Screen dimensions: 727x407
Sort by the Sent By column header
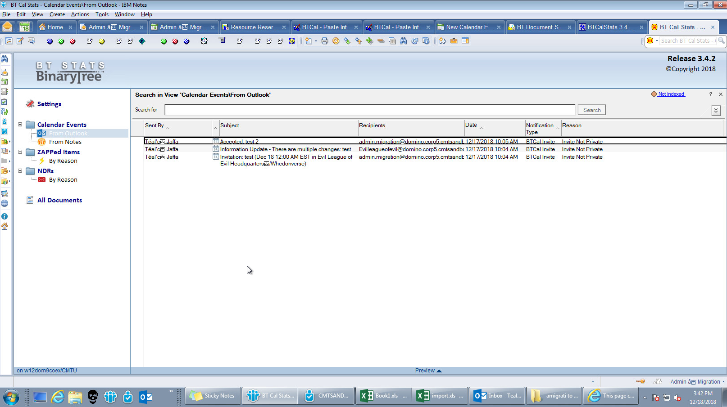pyautogui.click(x=178, y=128)
